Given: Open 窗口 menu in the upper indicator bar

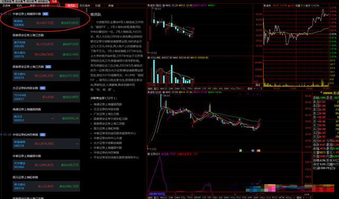Looking at the screenshot, I should tap(156, 88).
